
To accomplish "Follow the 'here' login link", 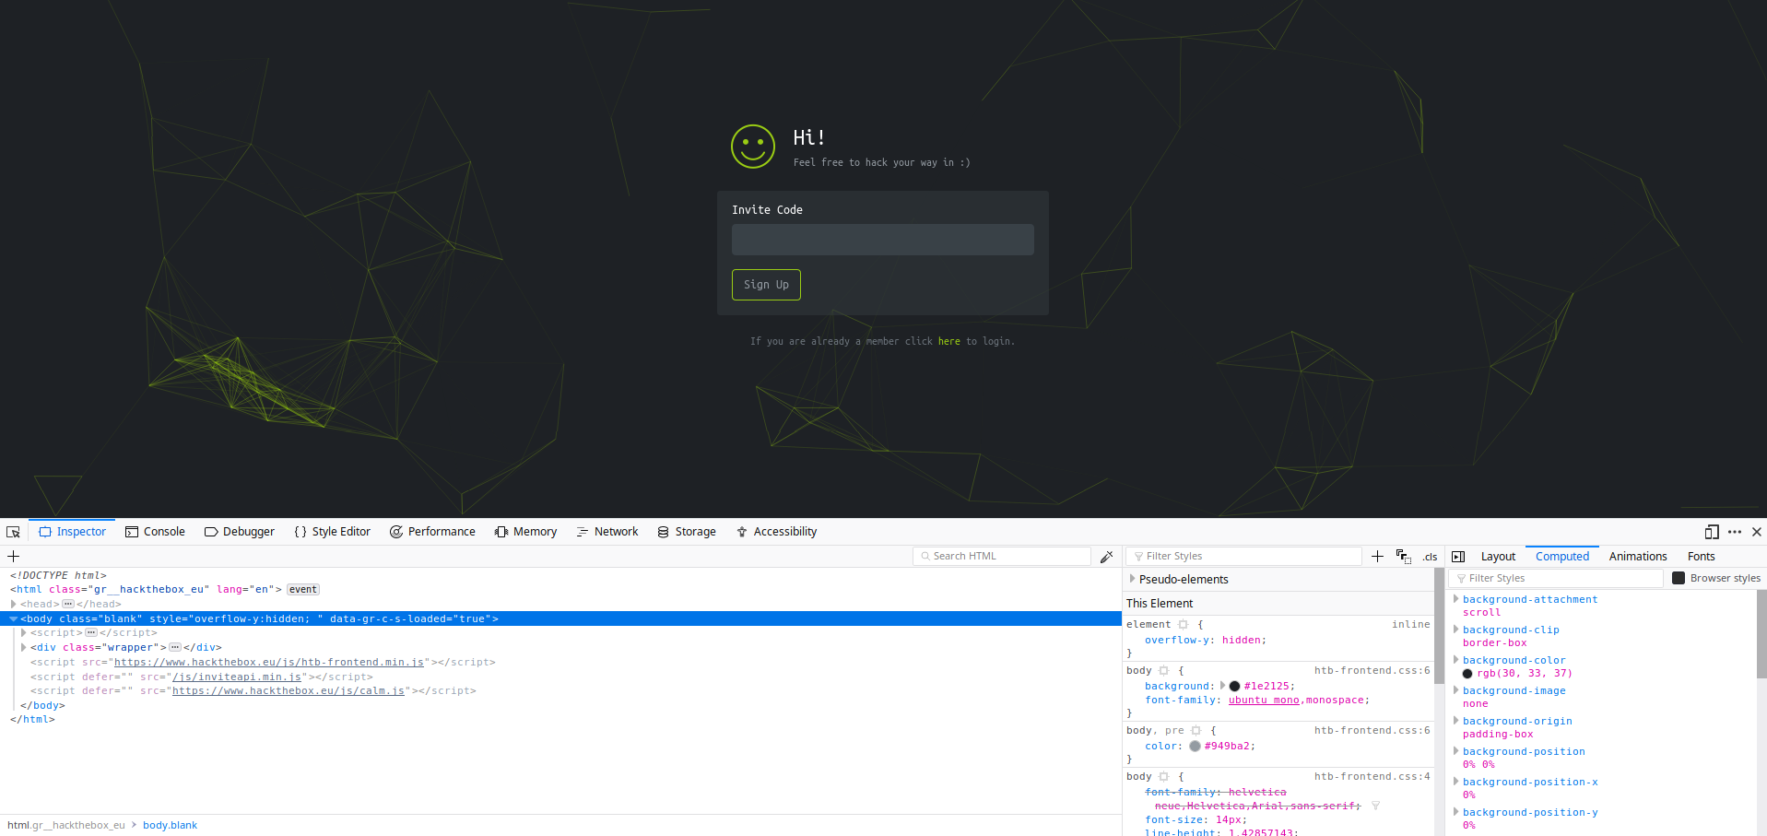I will point(949,341).
